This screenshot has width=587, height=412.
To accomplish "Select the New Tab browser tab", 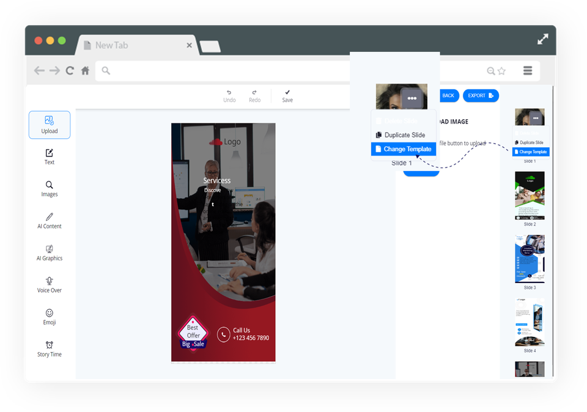I will [x=136, y=45].
